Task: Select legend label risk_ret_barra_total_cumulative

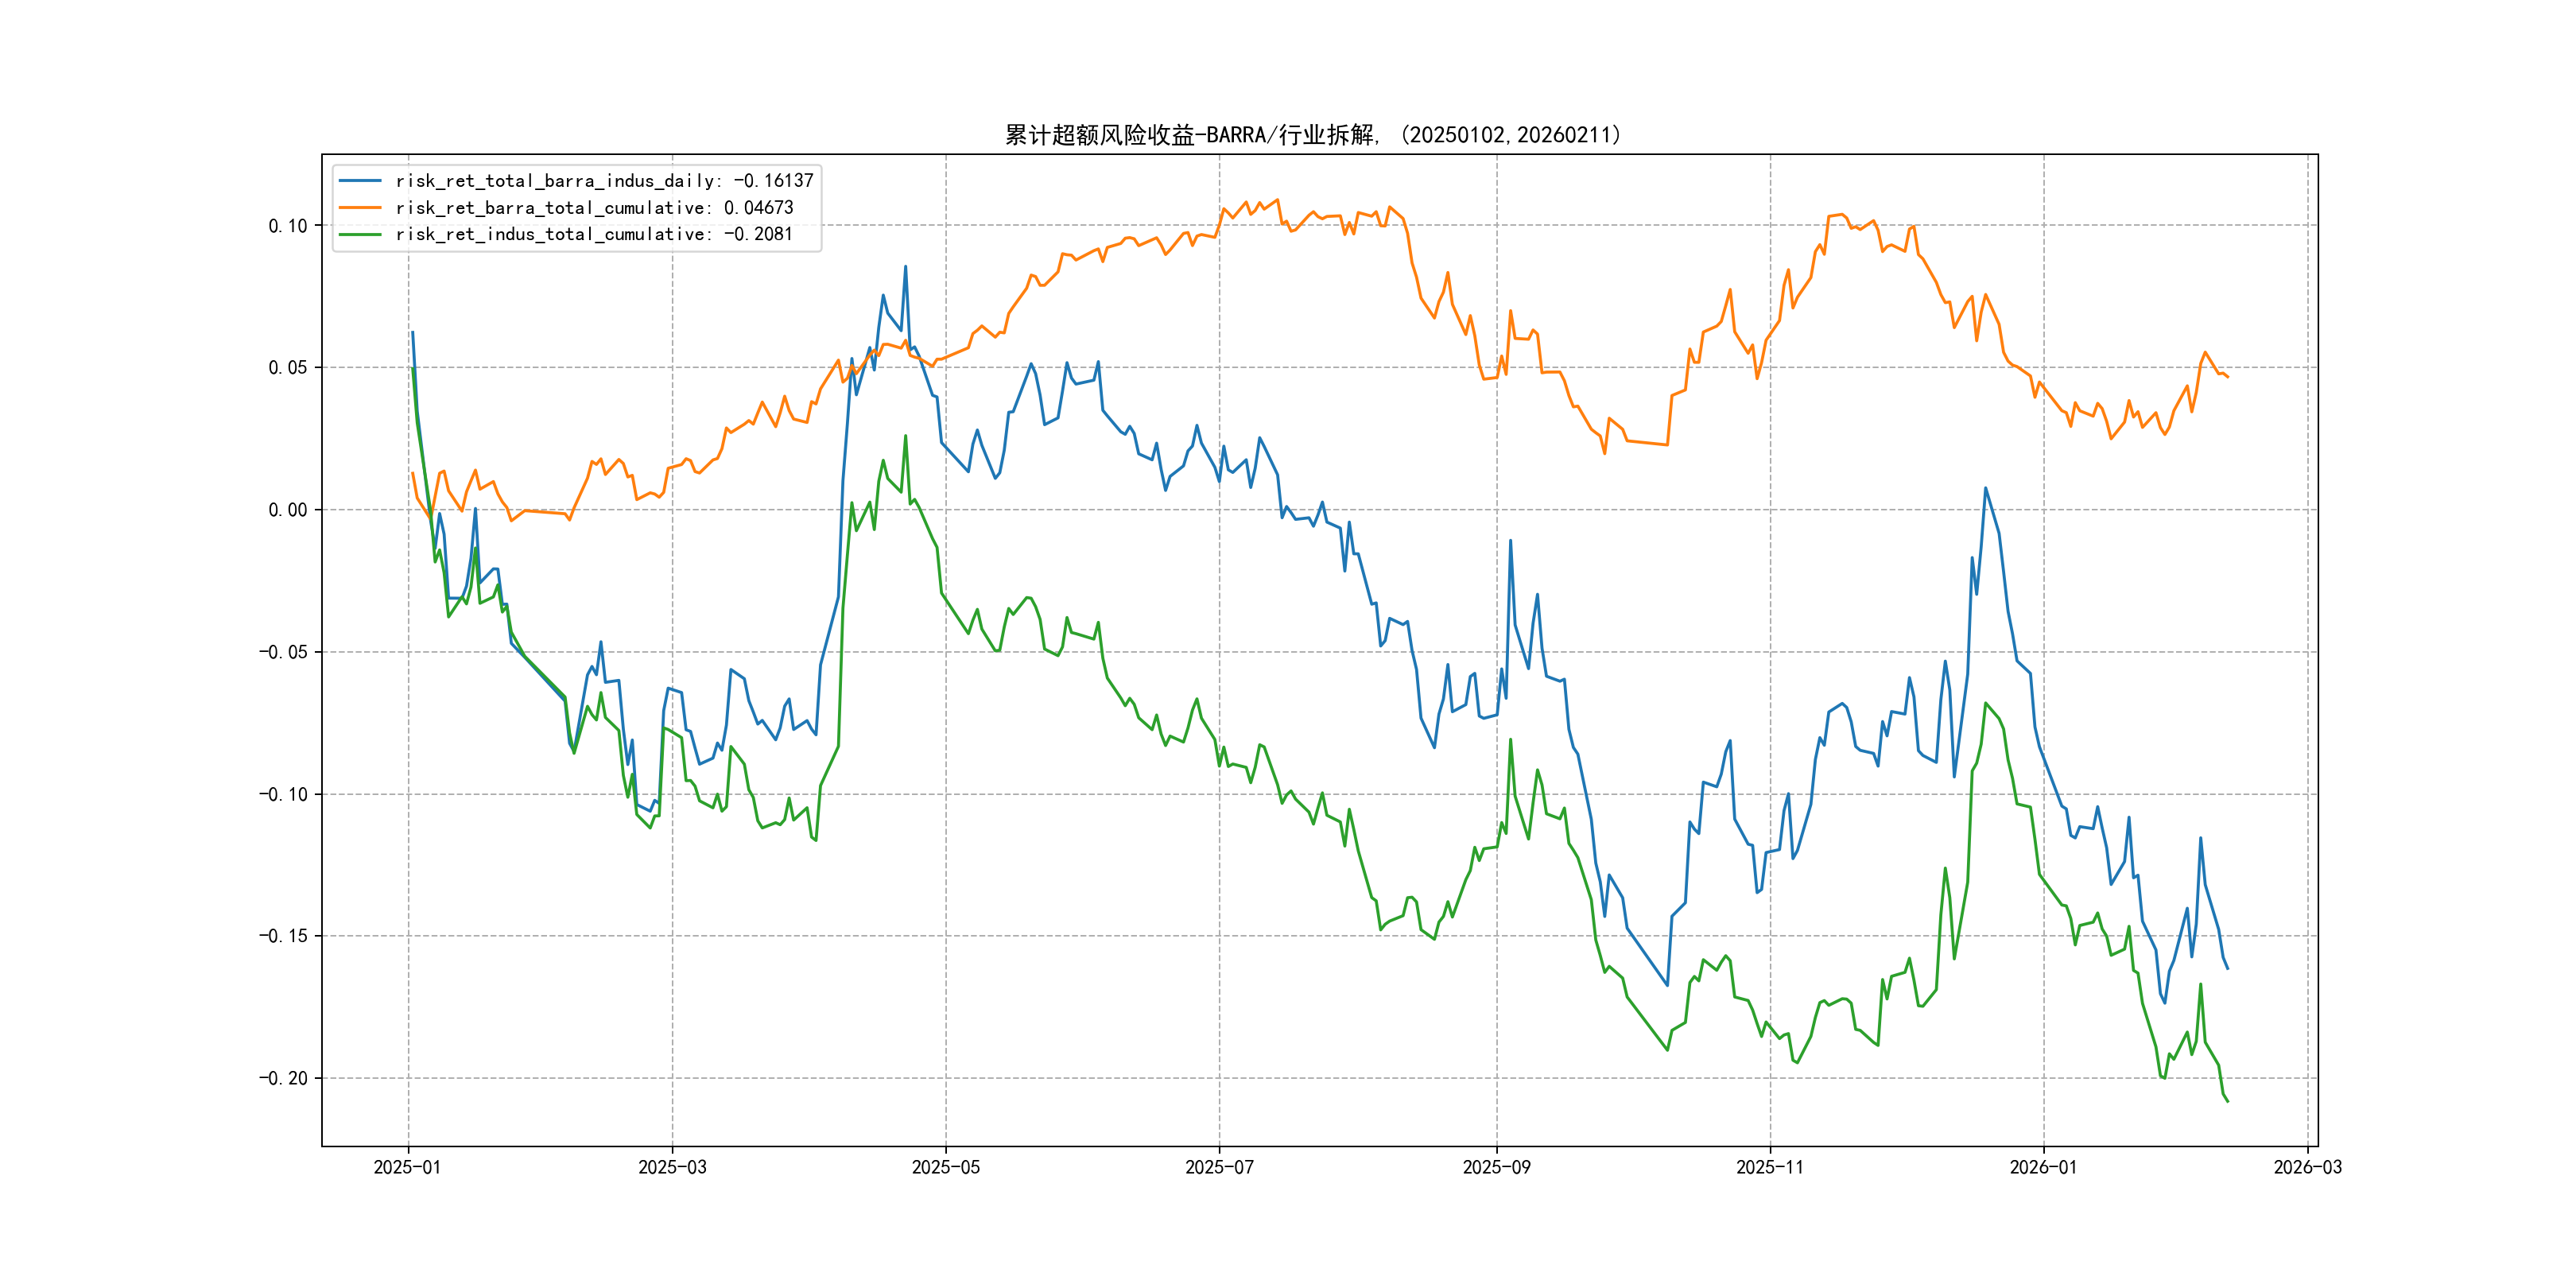Action: point(594,208)
